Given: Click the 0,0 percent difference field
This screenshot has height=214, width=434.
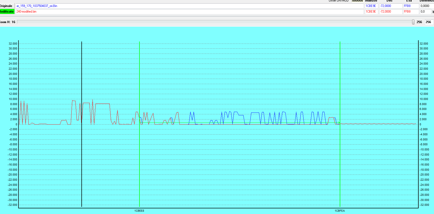Looking at the screenshot, I should 425,12.
